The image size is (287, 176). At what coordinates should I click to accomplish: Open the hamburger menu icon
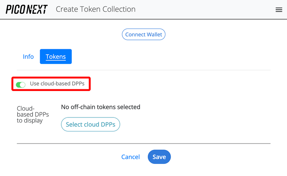click(x=279, y=10)
